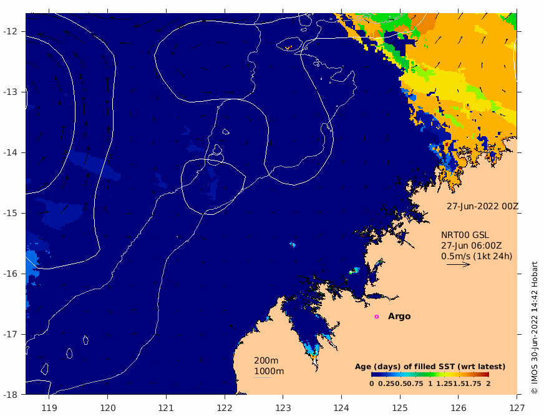Viewport: 544px width, 416px height.
Task: Click the color bar tick label '1'
Action: (x=430, y=384)
